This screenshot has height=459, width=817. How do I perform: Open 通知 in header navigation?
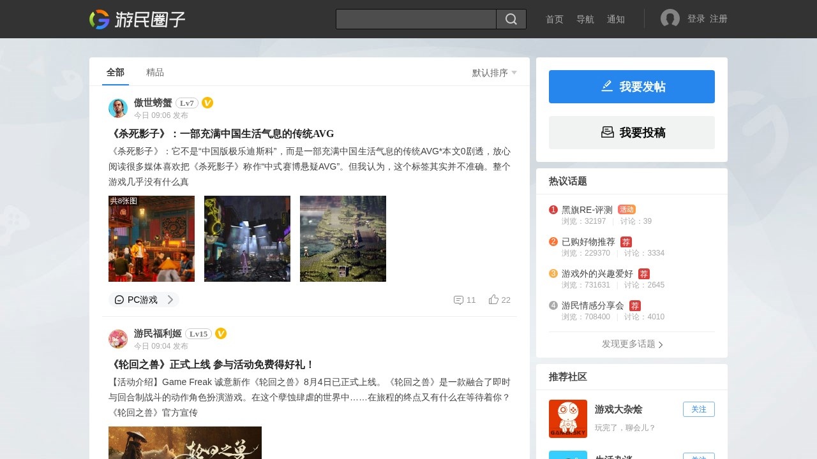[616, 19]
